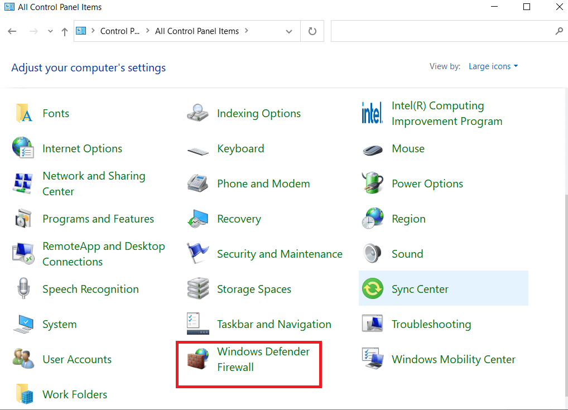This screenshot has width=568, height=410.
Task: Open the Windows Mobility Center link
Action: [x=454, y=359]
